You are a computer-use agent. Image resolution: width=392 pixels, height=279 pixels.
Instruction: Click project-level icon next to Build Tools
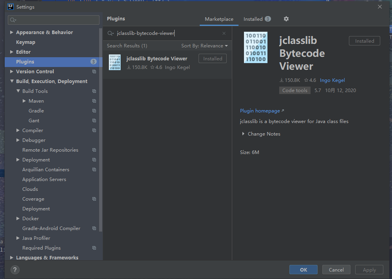pyautogui.click(x=94, y=91)
